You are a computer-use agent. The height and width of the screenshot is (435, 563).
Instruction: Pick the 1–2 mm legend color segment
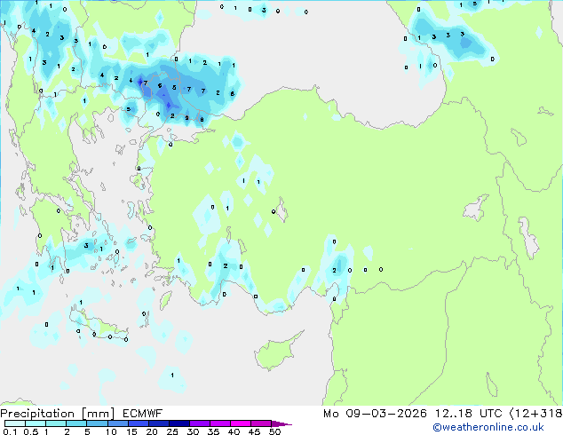(x=56, y=423)
